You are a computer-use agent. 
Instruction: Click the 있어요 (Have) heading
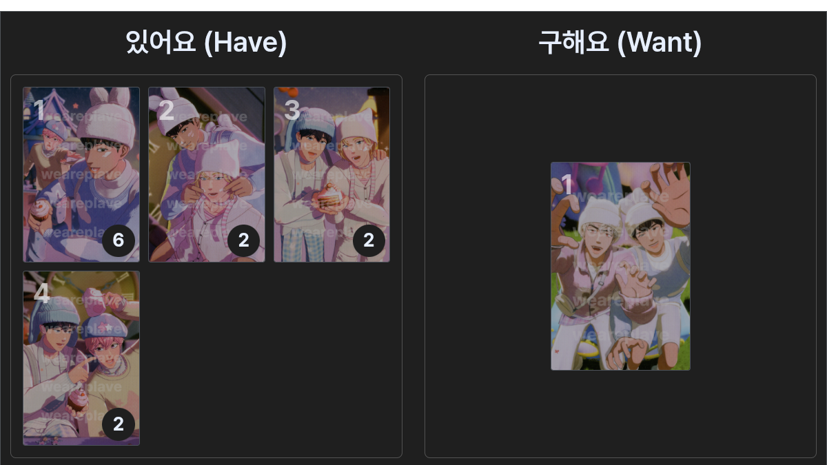(206, 43)
